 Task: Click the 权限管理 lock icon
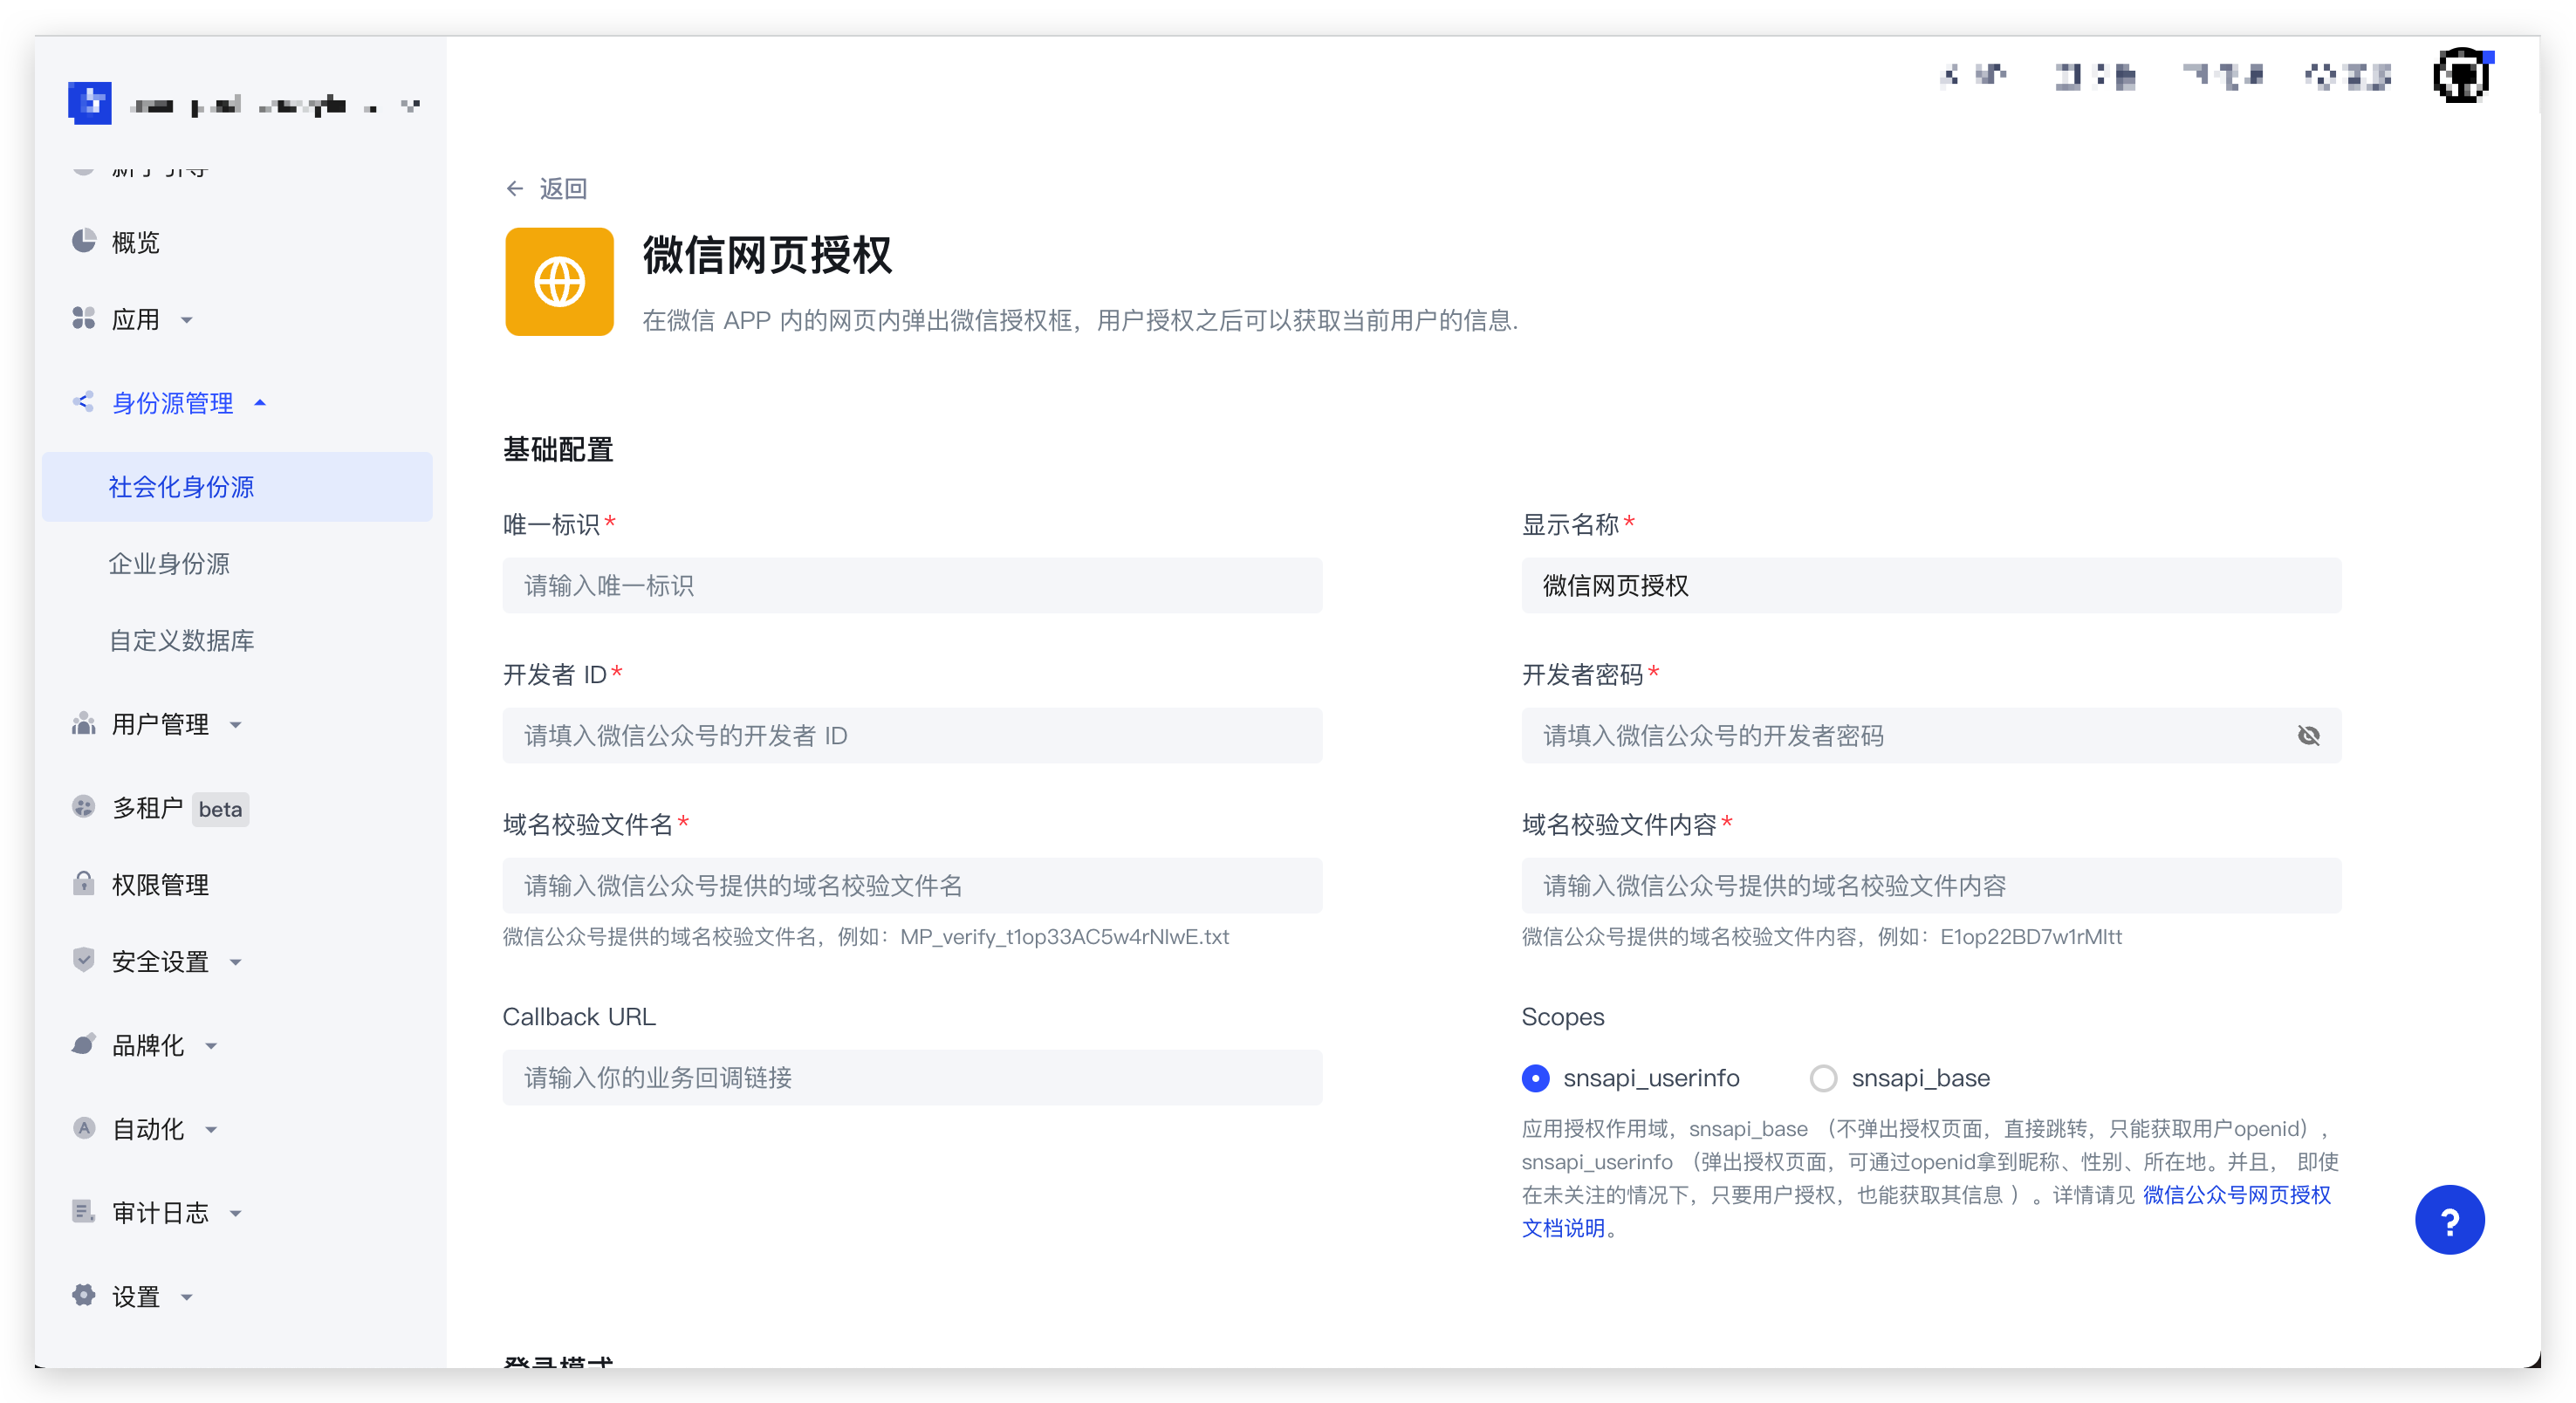[85, 884]
